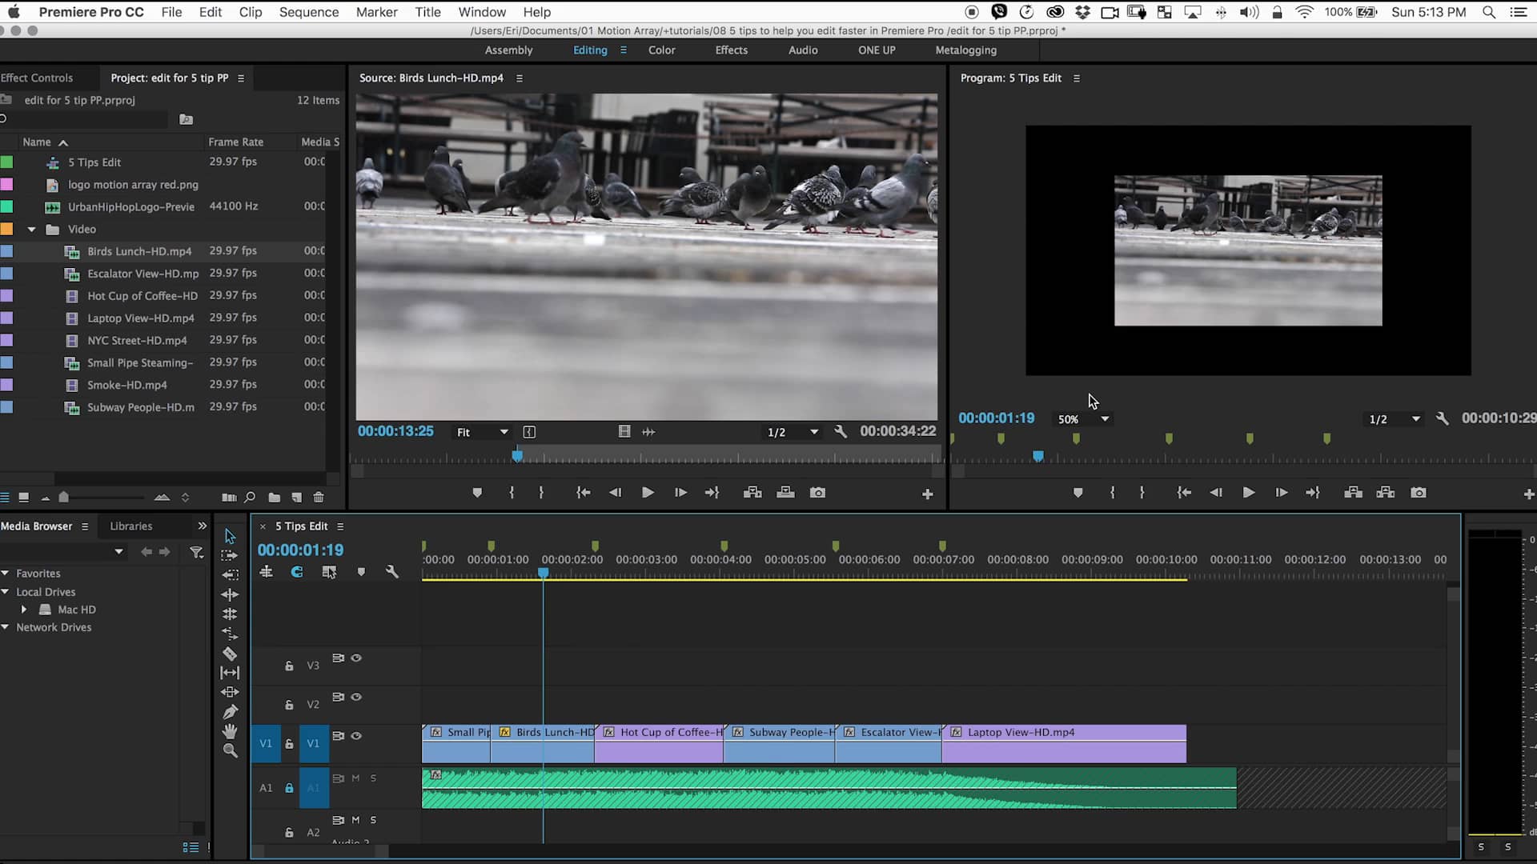Screen dimensions: 1537x864
Task: Choose the Pen tool in timeline toolbar
Action: click(x=230, y=710)
